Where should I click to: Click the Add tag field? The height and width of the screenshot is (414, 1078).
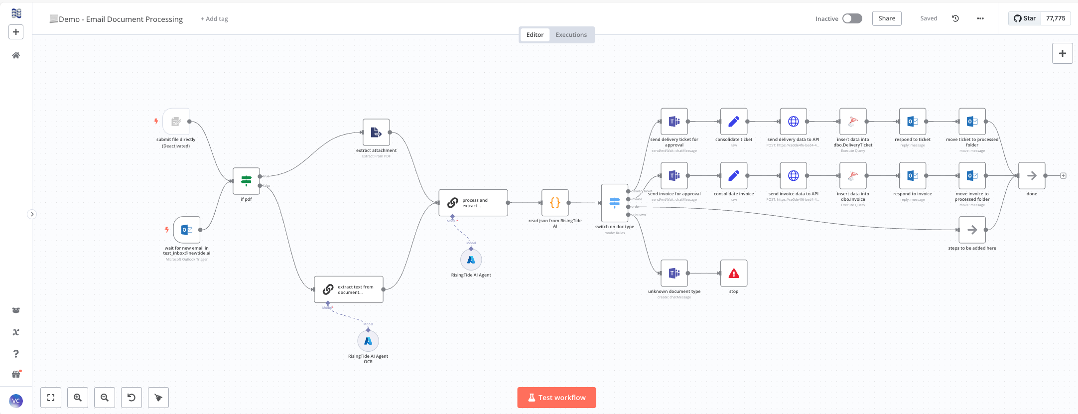[214, 19]
